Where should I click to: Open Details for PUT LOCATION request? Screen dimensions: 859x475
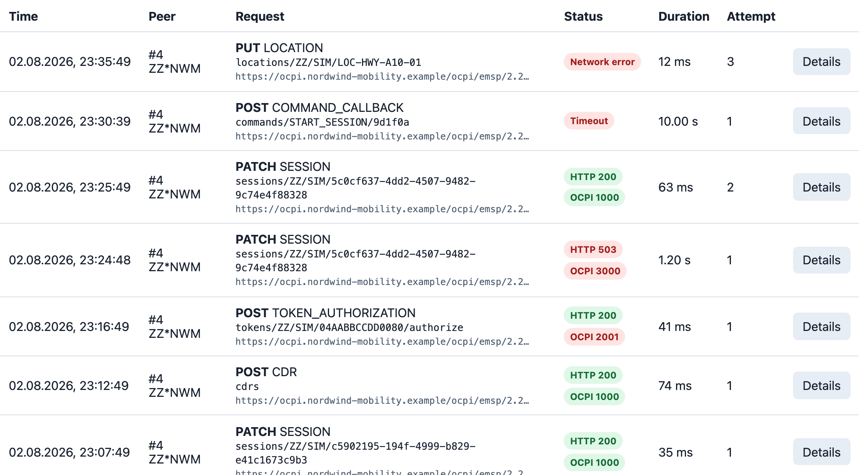pyautogui.click(x=821, y=62)
